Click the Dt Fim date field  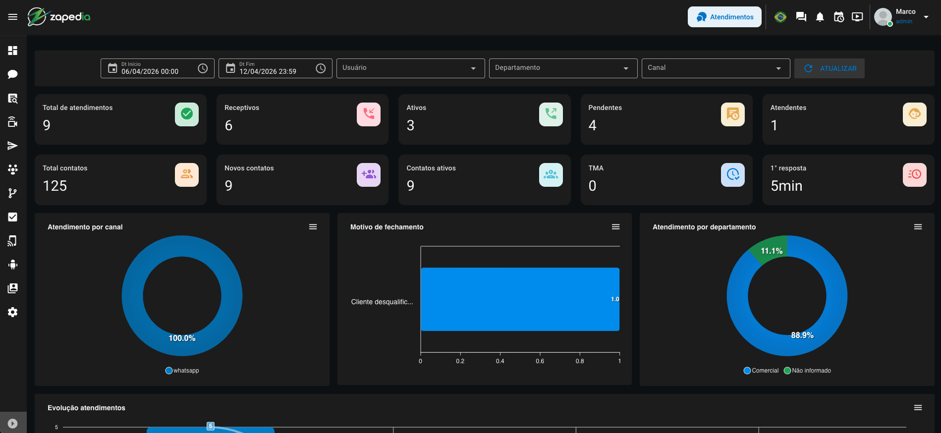(x=276, y=68)
